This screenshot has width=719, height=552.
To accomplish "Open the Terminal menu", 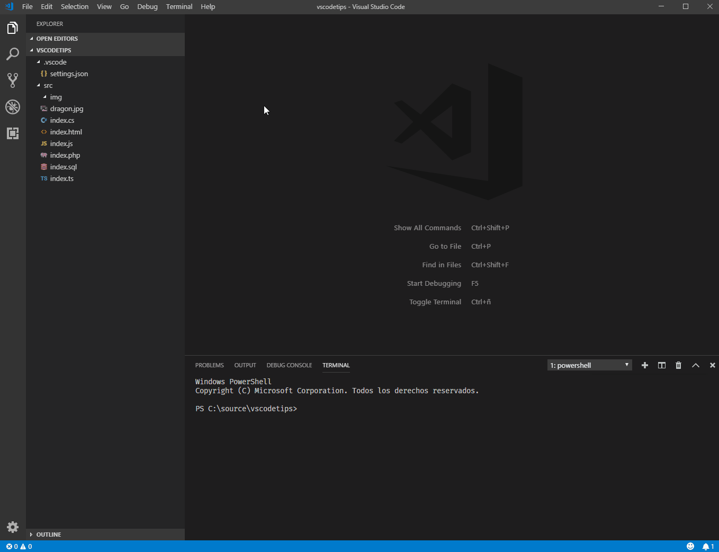I will pos(179,6).
